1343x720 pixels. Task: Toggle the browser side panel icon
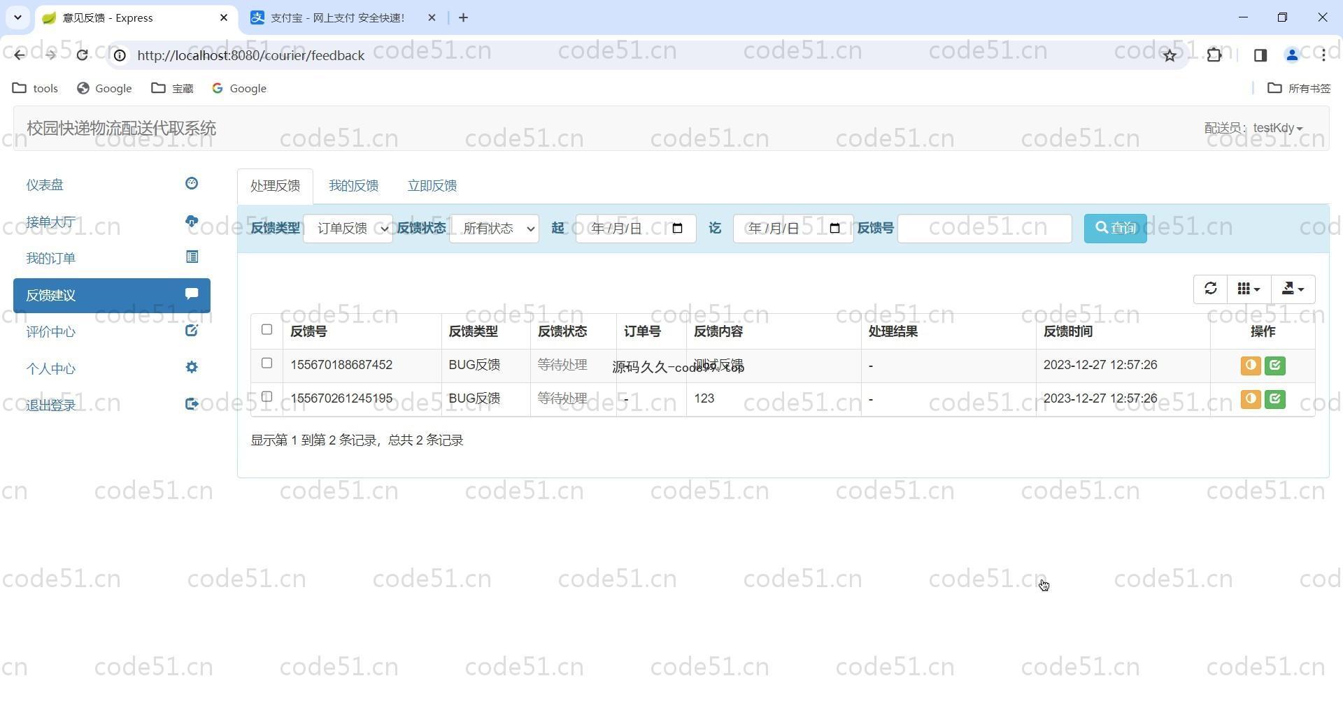point(1260,55)
